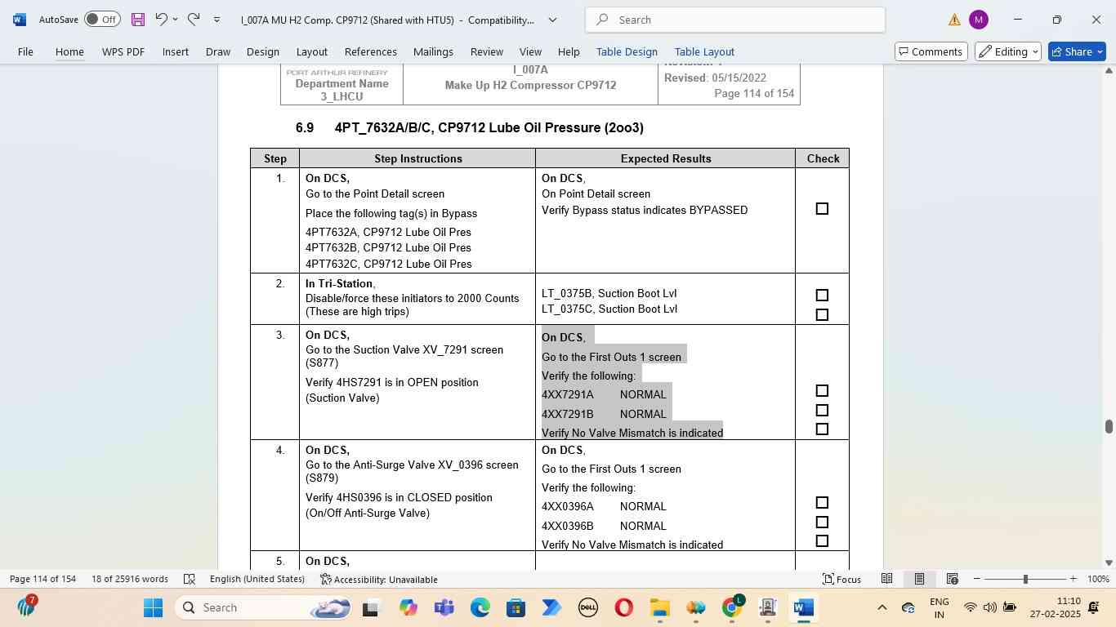Open the Windows Start menu
Screen dimensions: 1116x627
(x=153, y=607)
